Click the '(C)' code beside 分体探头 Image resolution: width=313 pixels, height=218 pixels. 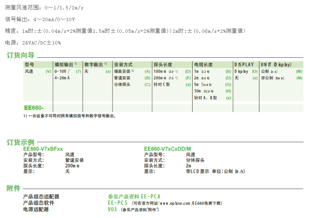[147, 84]
